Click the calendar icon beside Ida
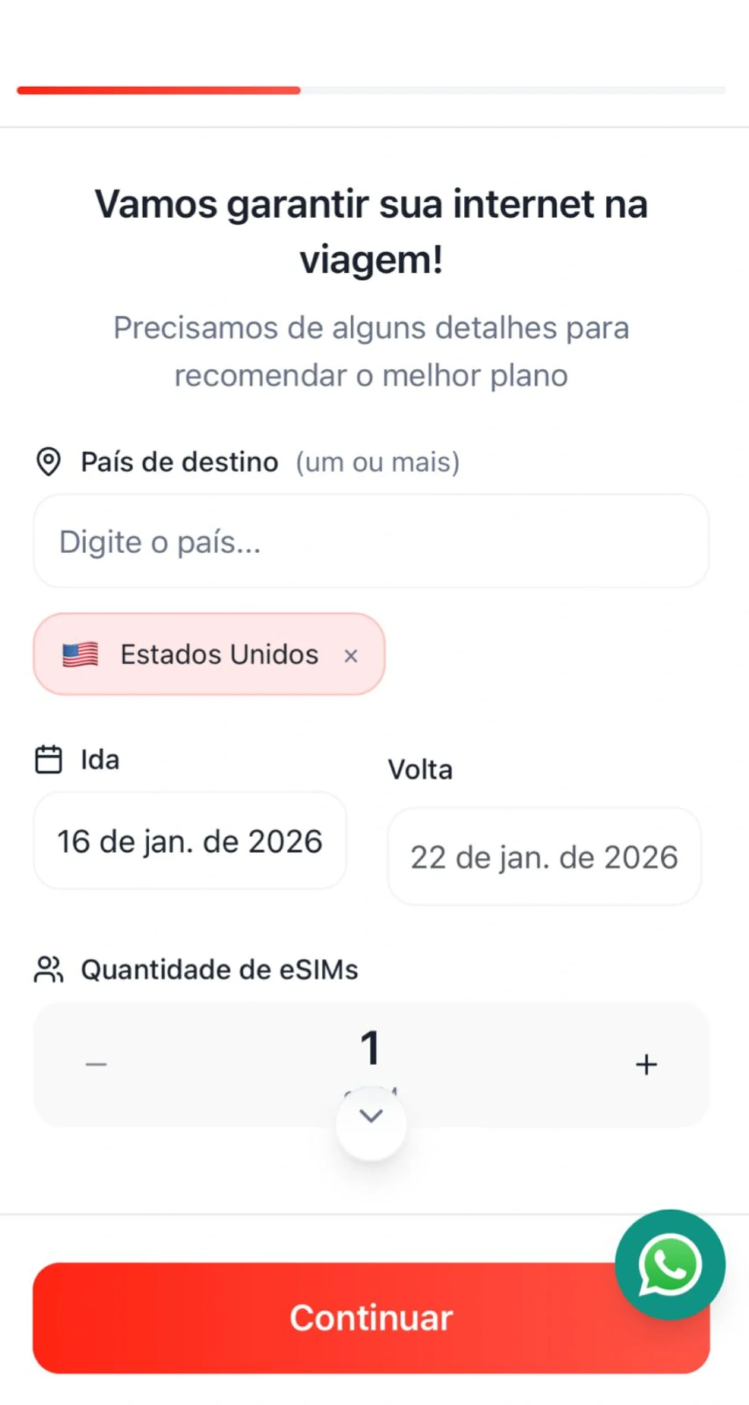The width and height of the screenshot is (749, 1405). (x=48, y=760)
